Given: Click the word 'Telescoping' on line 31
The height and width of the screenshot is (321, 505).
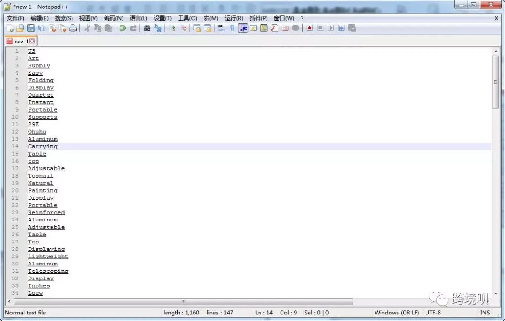Looking at the screenshot, I should 48,271.
